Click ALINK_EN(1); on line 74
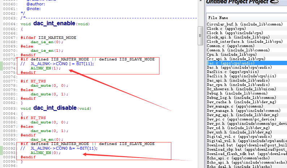The height and width of the screenshot is (168, 287). pyautogui.click(x=46, y=68)
